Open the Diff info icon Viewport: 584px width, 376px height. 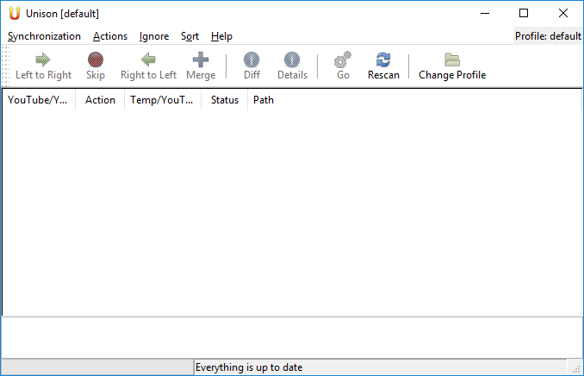coord(252,60)
